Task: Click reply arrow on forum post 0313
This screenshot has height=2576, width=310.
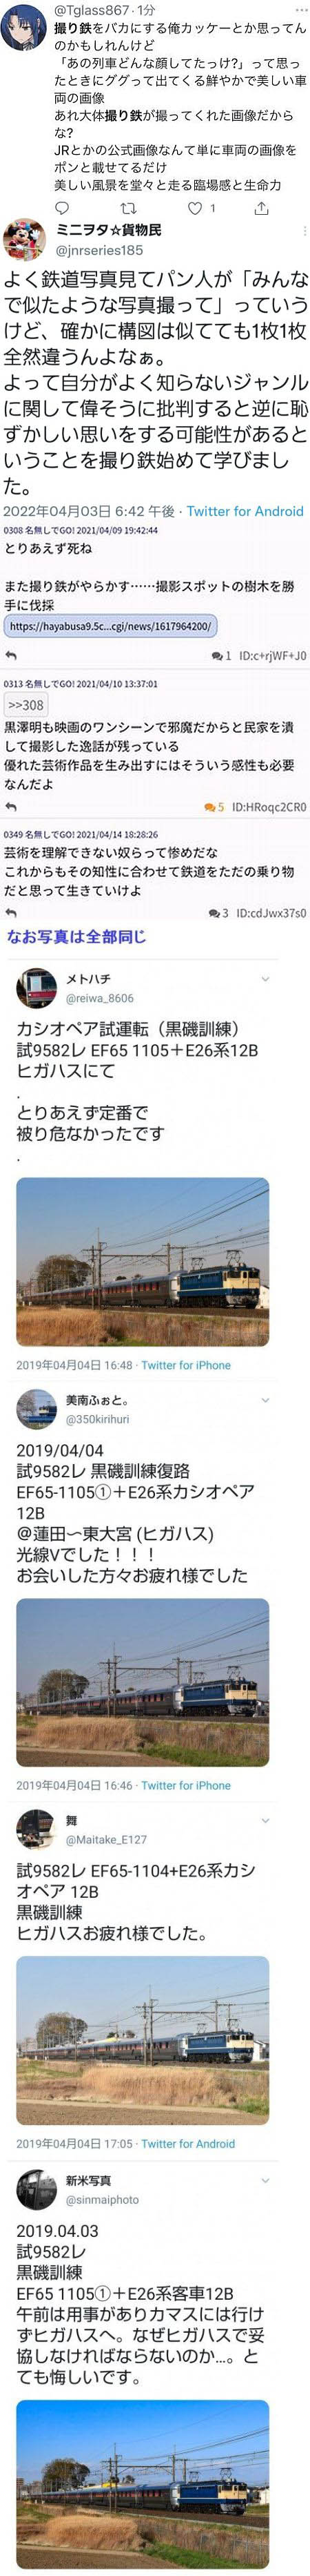Action: [11, 806]
